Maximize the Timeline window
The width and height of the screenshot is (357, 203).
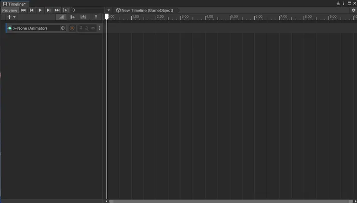(349, 3)
